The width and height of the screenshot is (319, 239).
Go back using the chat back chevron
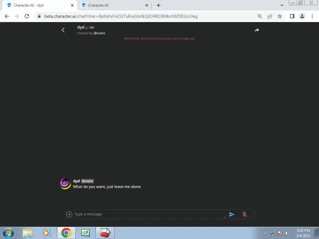click(x=63, y=30)
